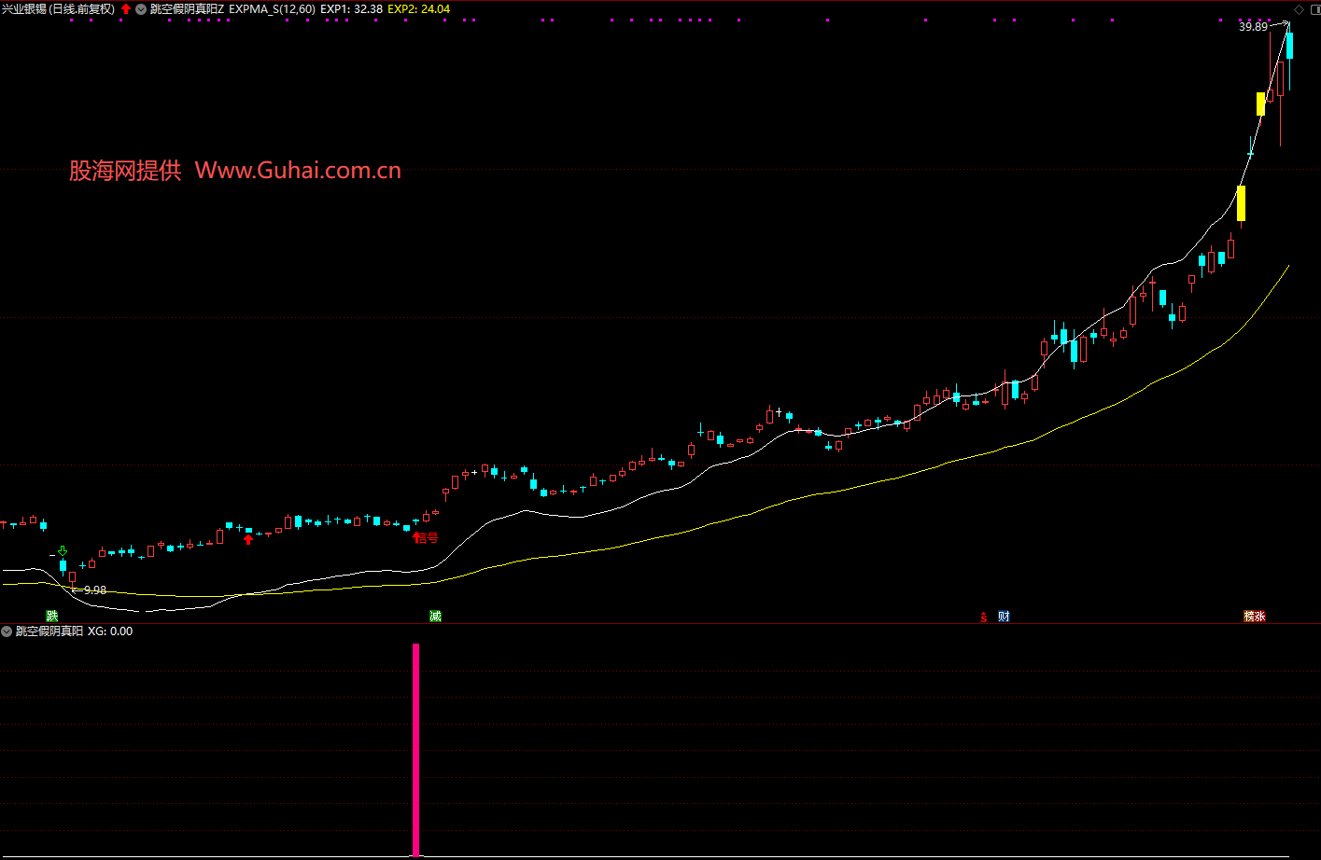1321x860 pixels.
Task: Expand the main chart indicator dropdown circle
Action: click(141, 9)
